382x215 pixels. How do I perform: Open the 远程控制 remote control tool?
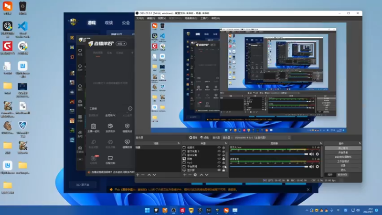(110, 160)
